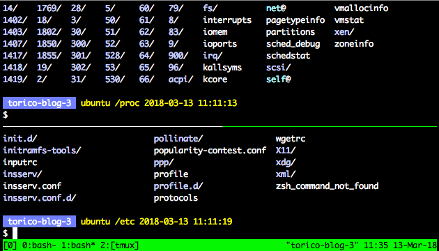The height and width of the screenshot is (251, 439).
Task: Click the vmallocinfo entry
Action: coord(361,8)
